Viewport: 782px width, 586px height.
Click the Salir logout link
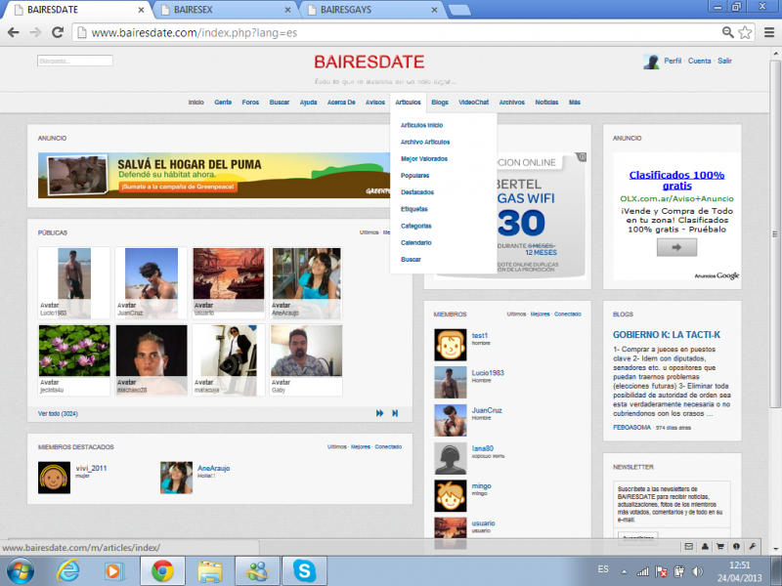[724, 61]
